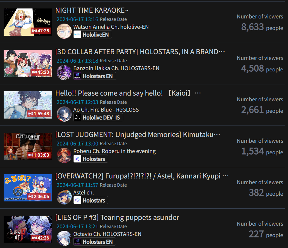Open Watson Amelia's channel avatar

[x=64, y=31]
